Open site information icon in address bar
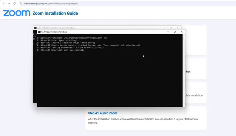 21,3
